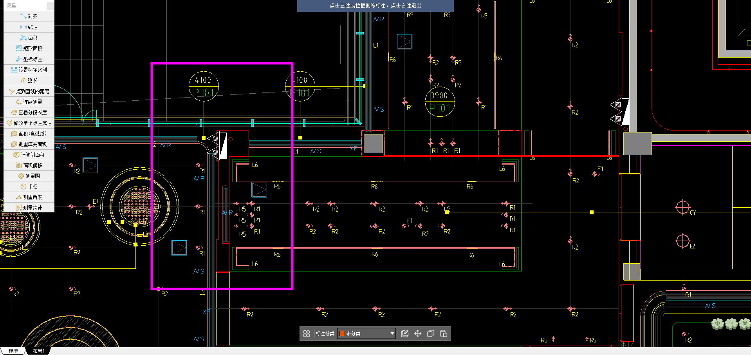Choose 计算侧面积 side area calculation
This screenshot has height=355, width=751.
coord(29,155)
